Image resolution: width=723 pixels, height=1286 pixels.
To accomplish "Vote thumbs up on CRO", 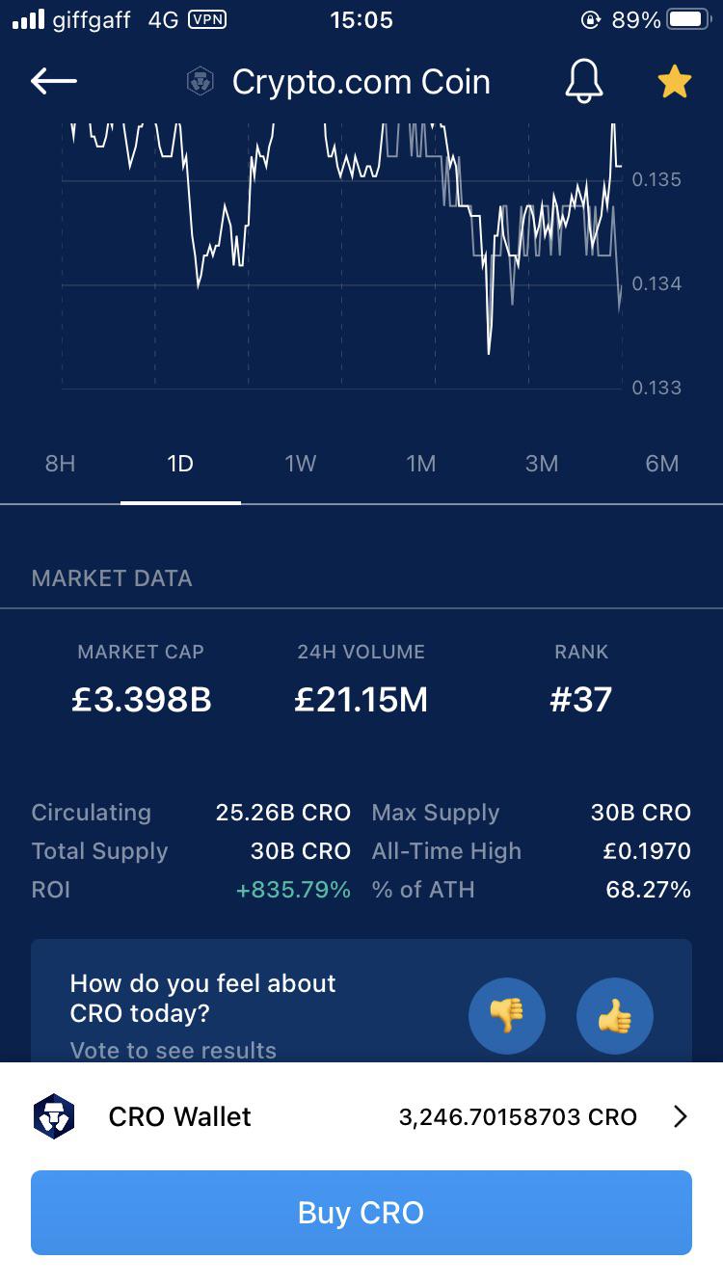I will (x=615, y=1015).
